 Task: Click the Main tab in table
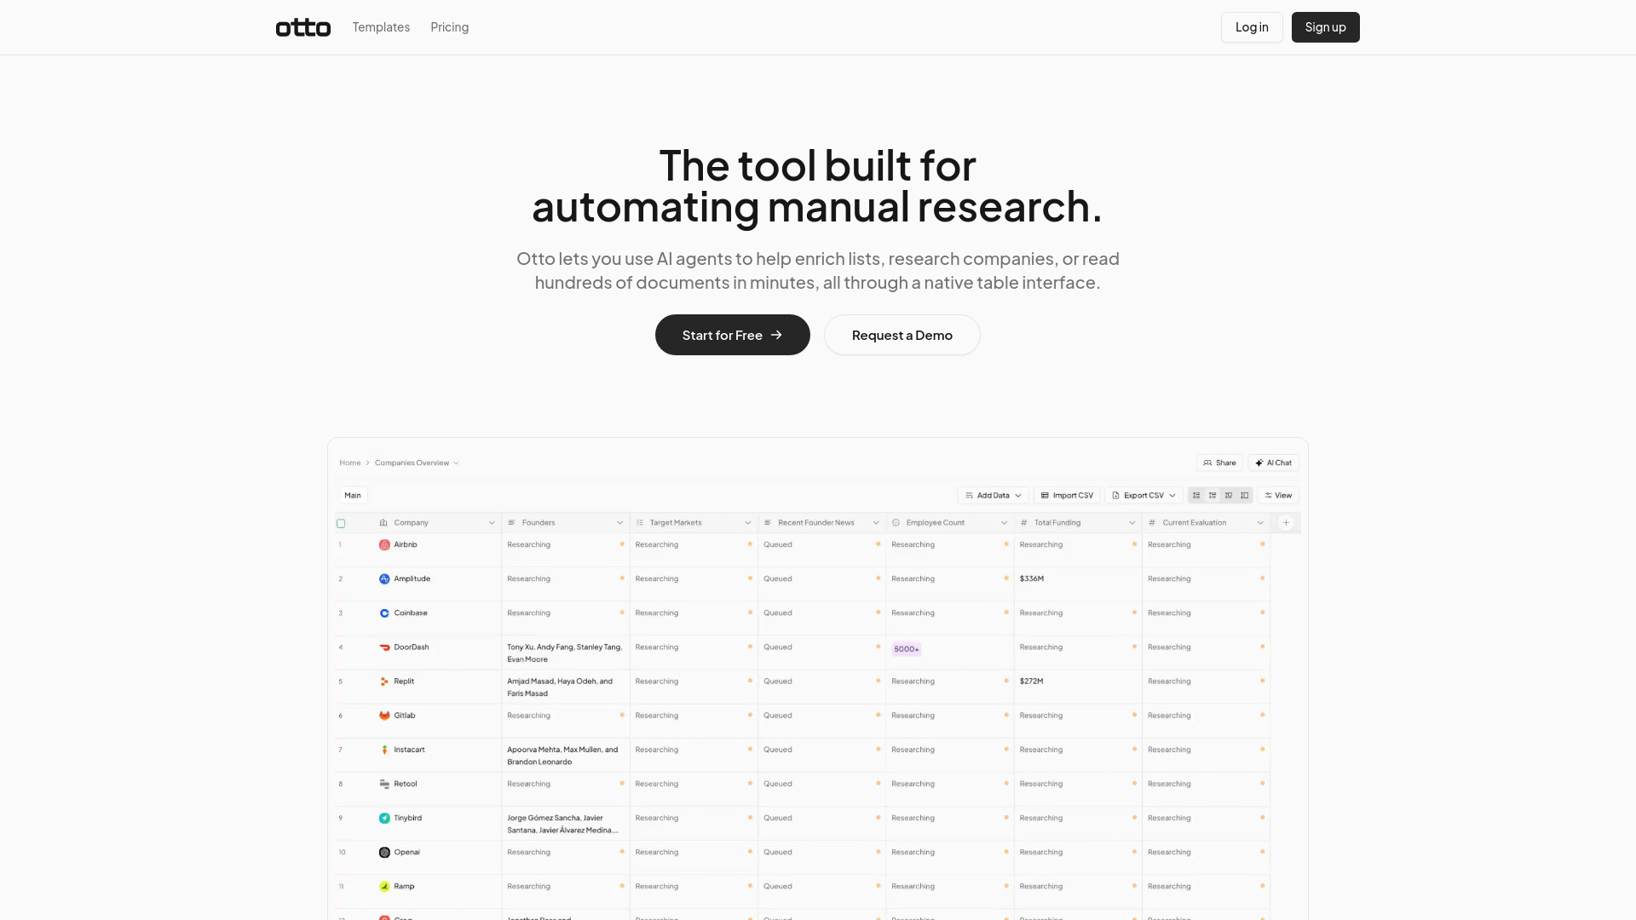coord(353,496)
